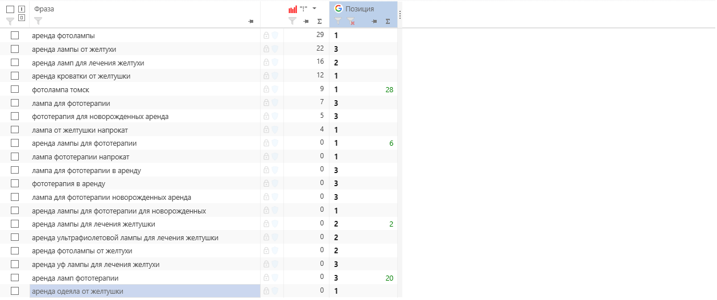Toggle the select-all checkbox in the header
The width and height of the screenshot is (717, 300).
[x=10, y=9]
